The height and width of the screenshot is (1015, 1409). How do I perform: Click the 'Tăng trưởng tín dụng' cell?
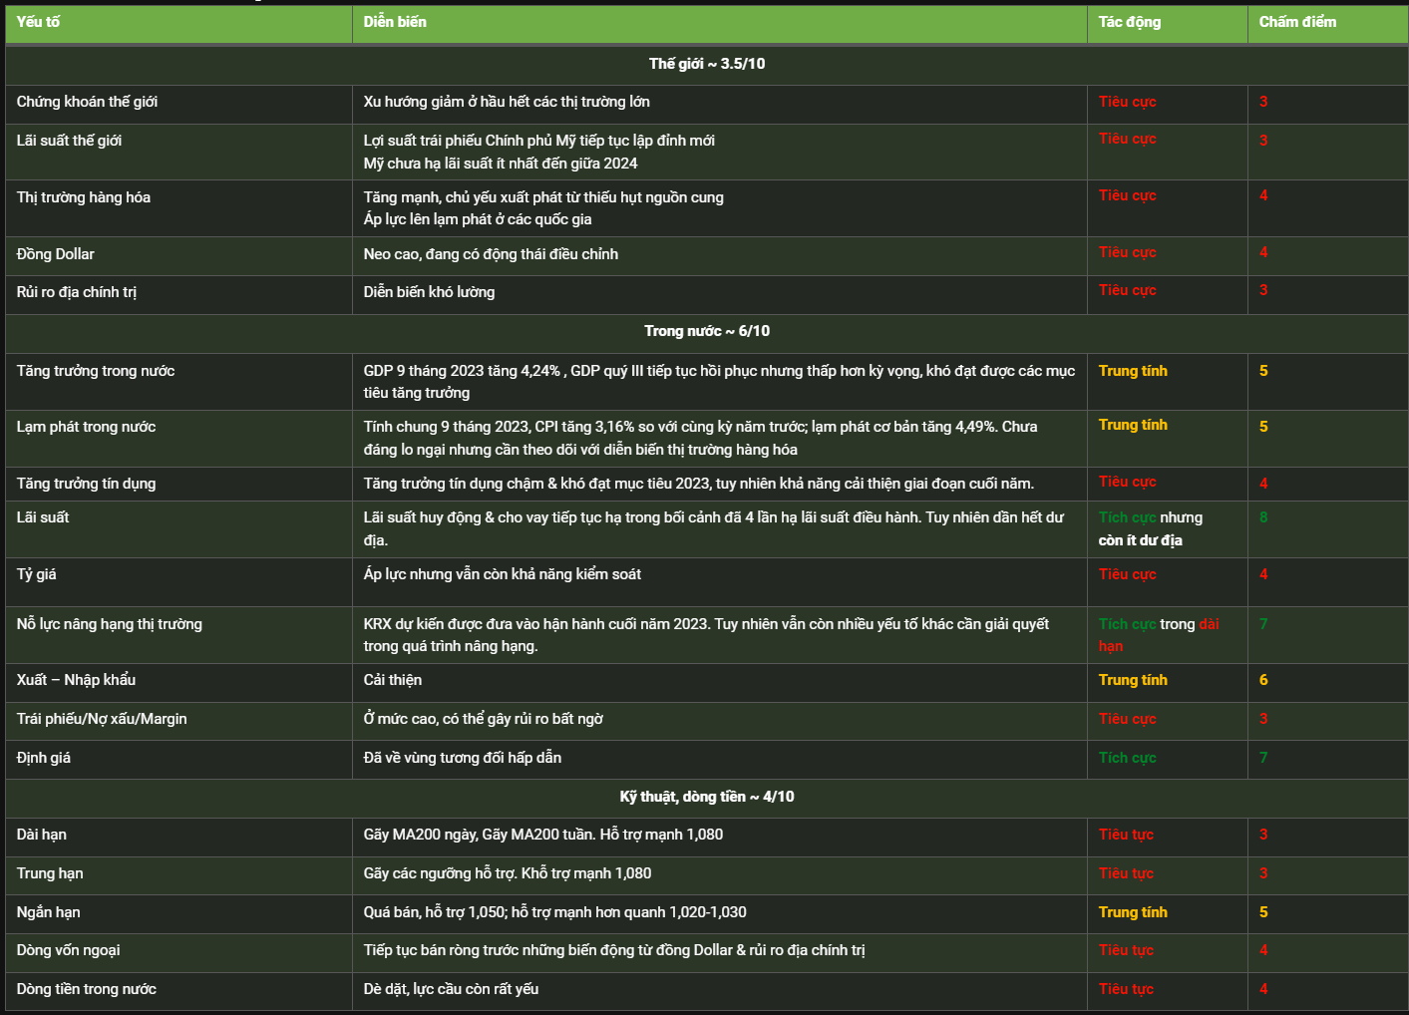[178, 484]
